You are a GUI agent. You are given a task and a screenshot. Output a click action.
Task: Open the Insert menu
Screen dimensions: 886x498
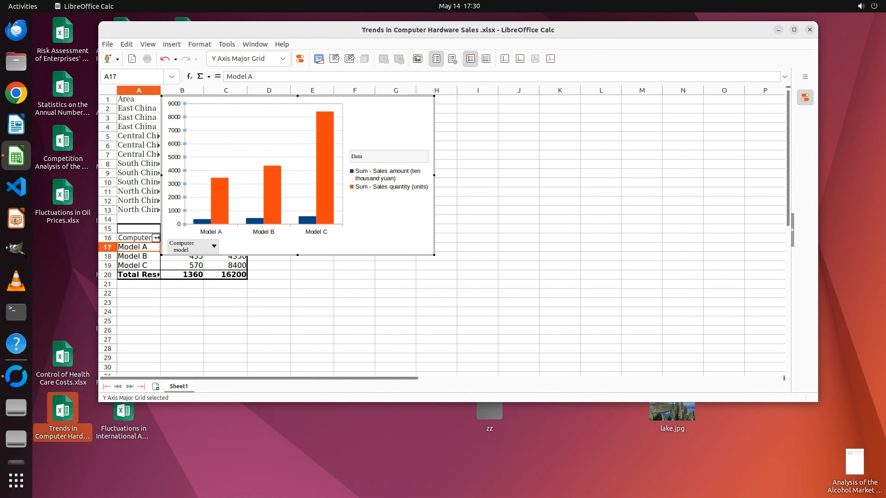click(x=171, y=44)
